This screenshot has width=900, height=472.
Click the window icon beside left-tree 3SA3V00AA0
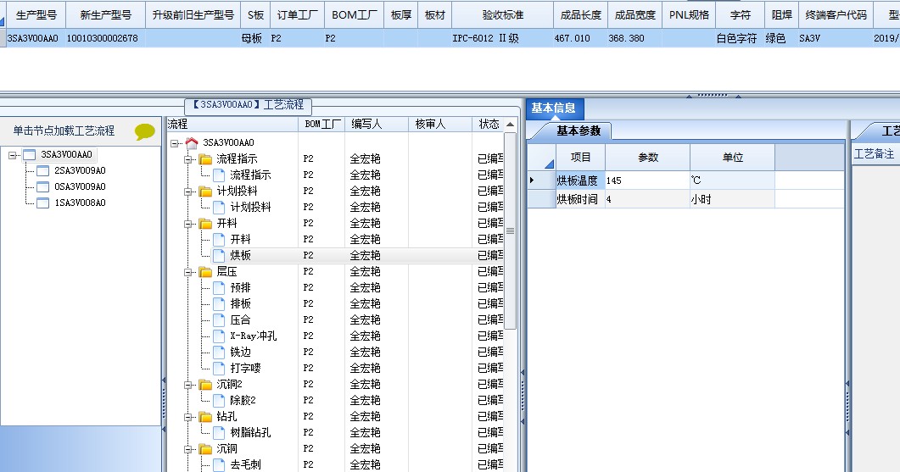point(30,155)
